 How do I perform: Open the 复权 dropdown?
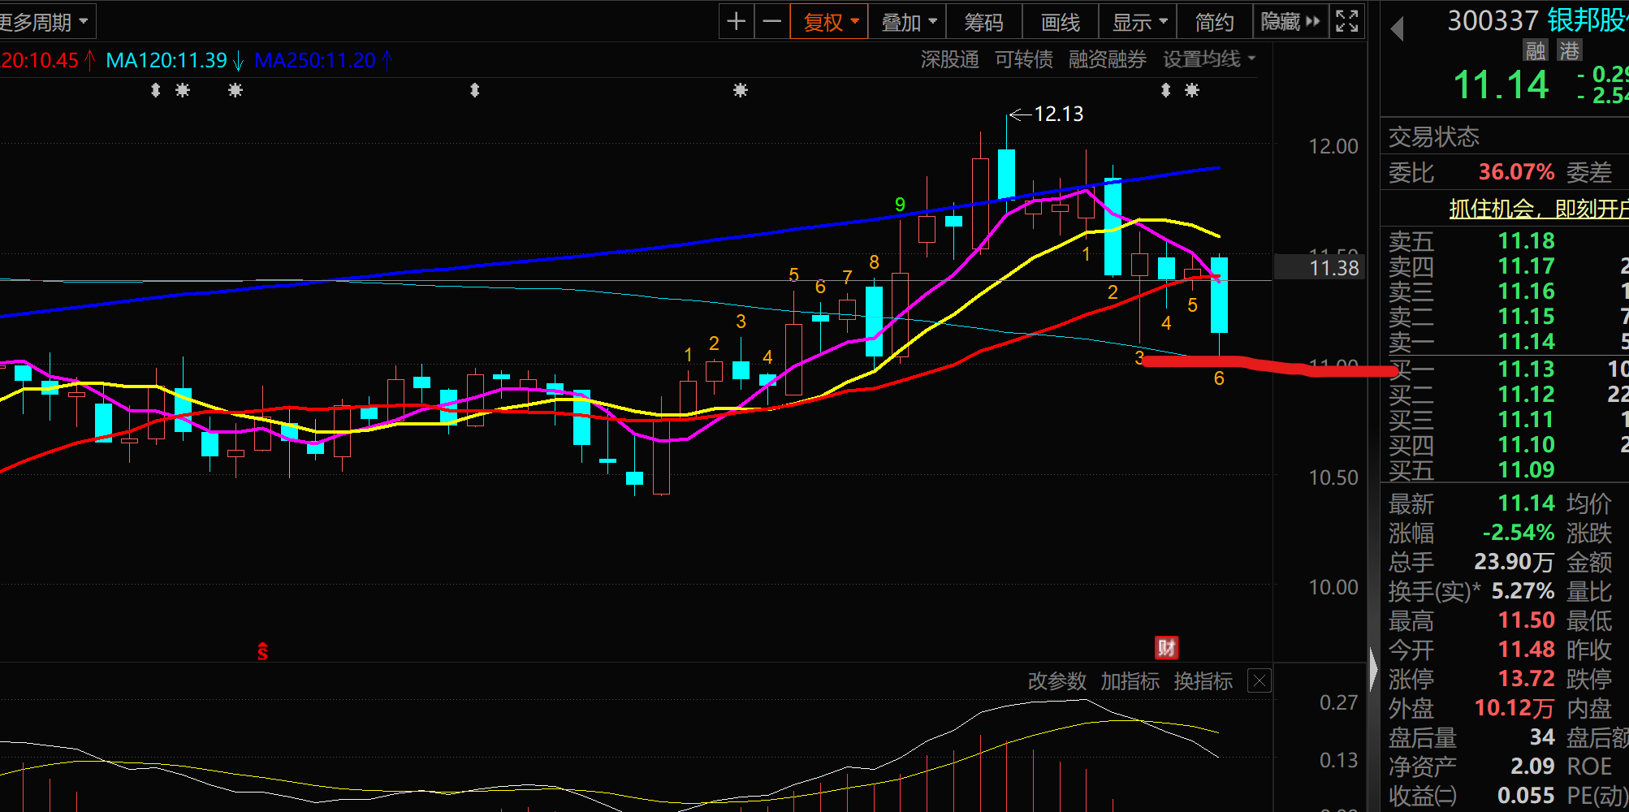tap(830, 22)
